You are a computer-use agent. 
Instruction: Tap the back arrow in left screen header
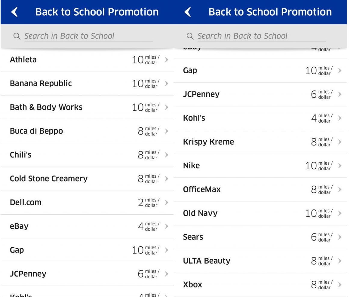coord(14,12)
